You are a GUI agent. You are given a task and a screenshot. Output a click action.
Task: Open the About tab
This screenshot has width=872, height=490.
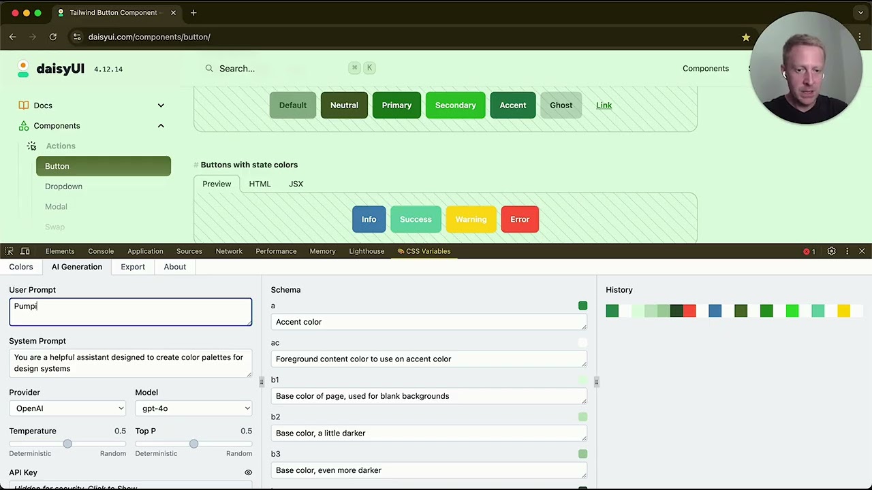click(x=174, y=267)
